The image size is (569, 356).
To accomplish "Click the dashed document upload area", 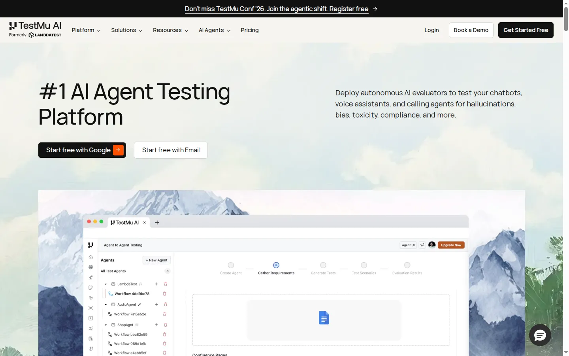I will (321, 320).
